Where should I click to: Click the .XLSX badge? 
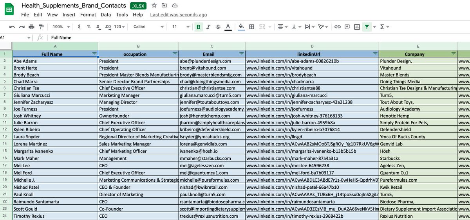click(x=139, y=6)
